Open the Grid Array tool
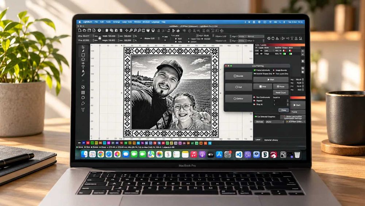Image resolution: width=365 pixels, height=206 pixels. (x=83, y=93)
